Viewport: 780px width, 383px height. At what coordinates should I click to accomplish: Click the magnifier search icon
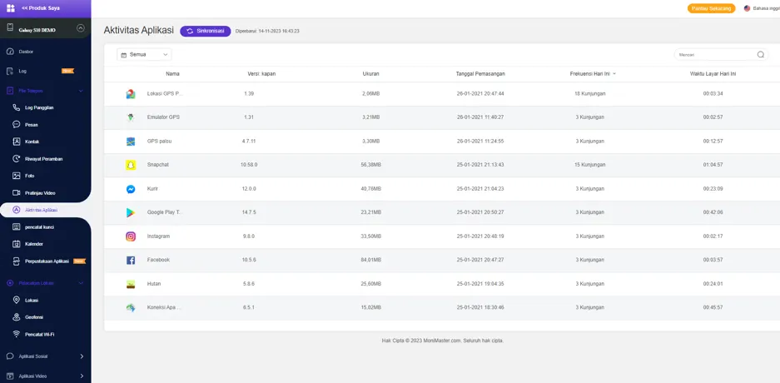point(760,55)
